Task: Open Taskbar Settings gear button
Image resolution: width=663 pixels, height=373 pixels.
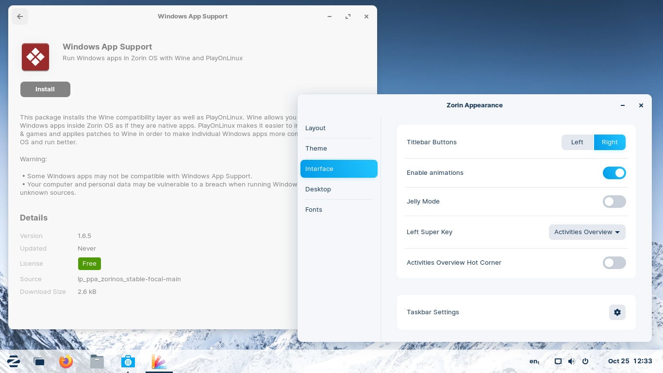Action: [x=617, y=312]
